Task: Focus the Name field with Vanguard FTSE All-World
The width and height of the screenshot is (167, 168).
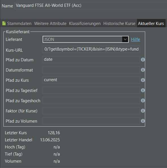Action: pyautogui.click(x=91, y=6)
